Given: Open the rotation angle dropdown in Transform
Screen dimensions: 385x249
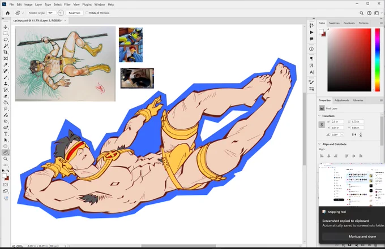Looking at the screenshot, I should (342, 134).
